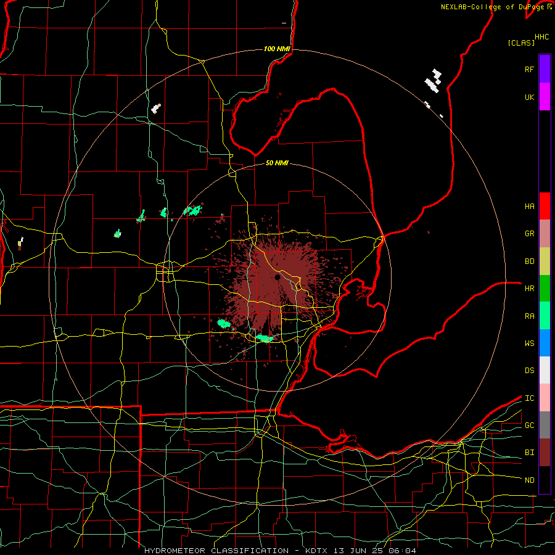This screenshot has width=555, height=555.
Task: Click the black radar site dot
Action: [277, 277]
